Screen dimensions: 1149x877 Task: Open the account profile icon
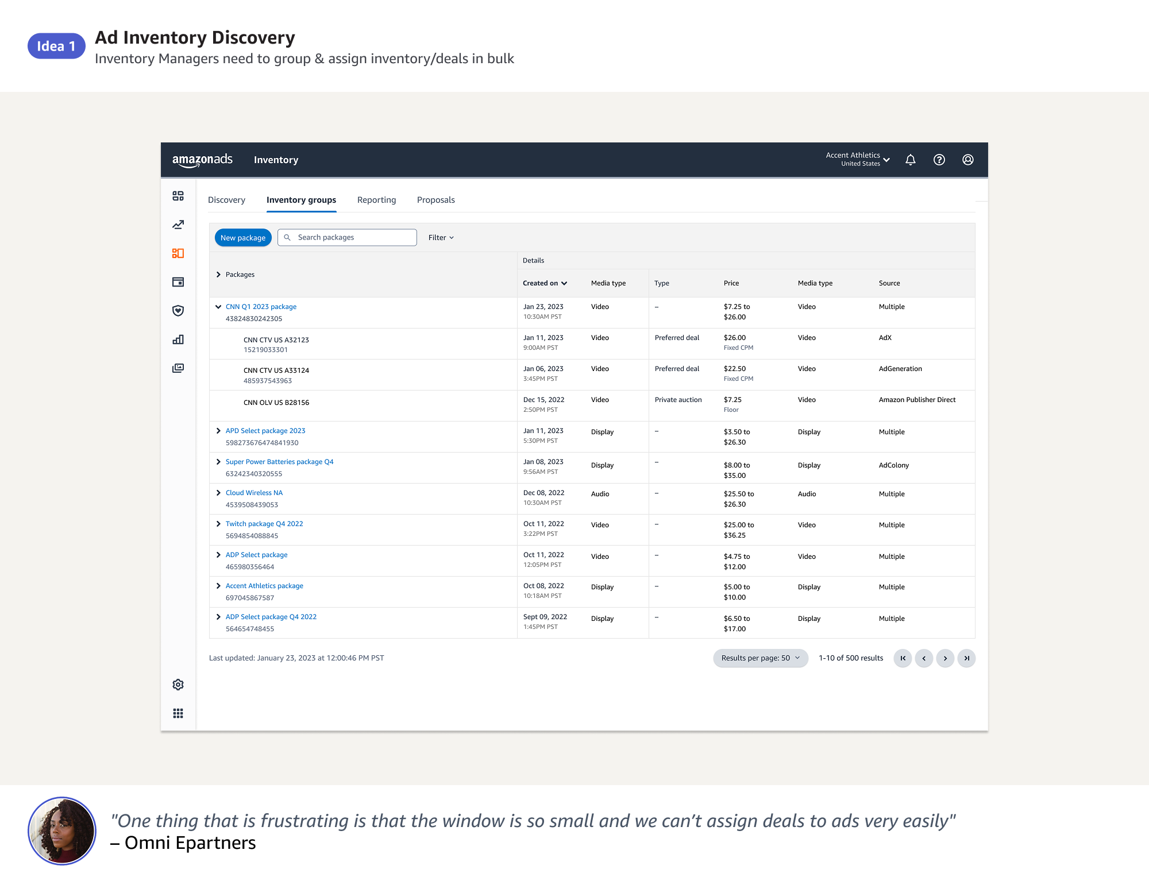point(967,160)
